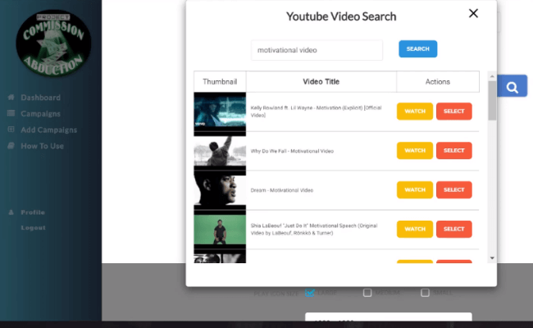The width and height of the screenshot is (533, 328).
Task: Click the results scrollbar down arrow
Action: pyautogui.click(x=492, y=258)
